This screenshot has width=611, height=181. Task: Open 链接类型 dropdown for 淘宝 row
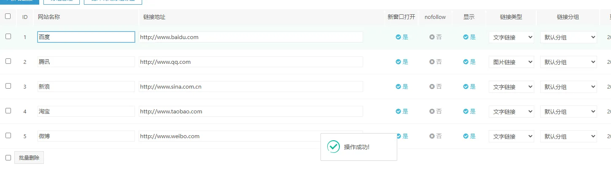(511, 111)
